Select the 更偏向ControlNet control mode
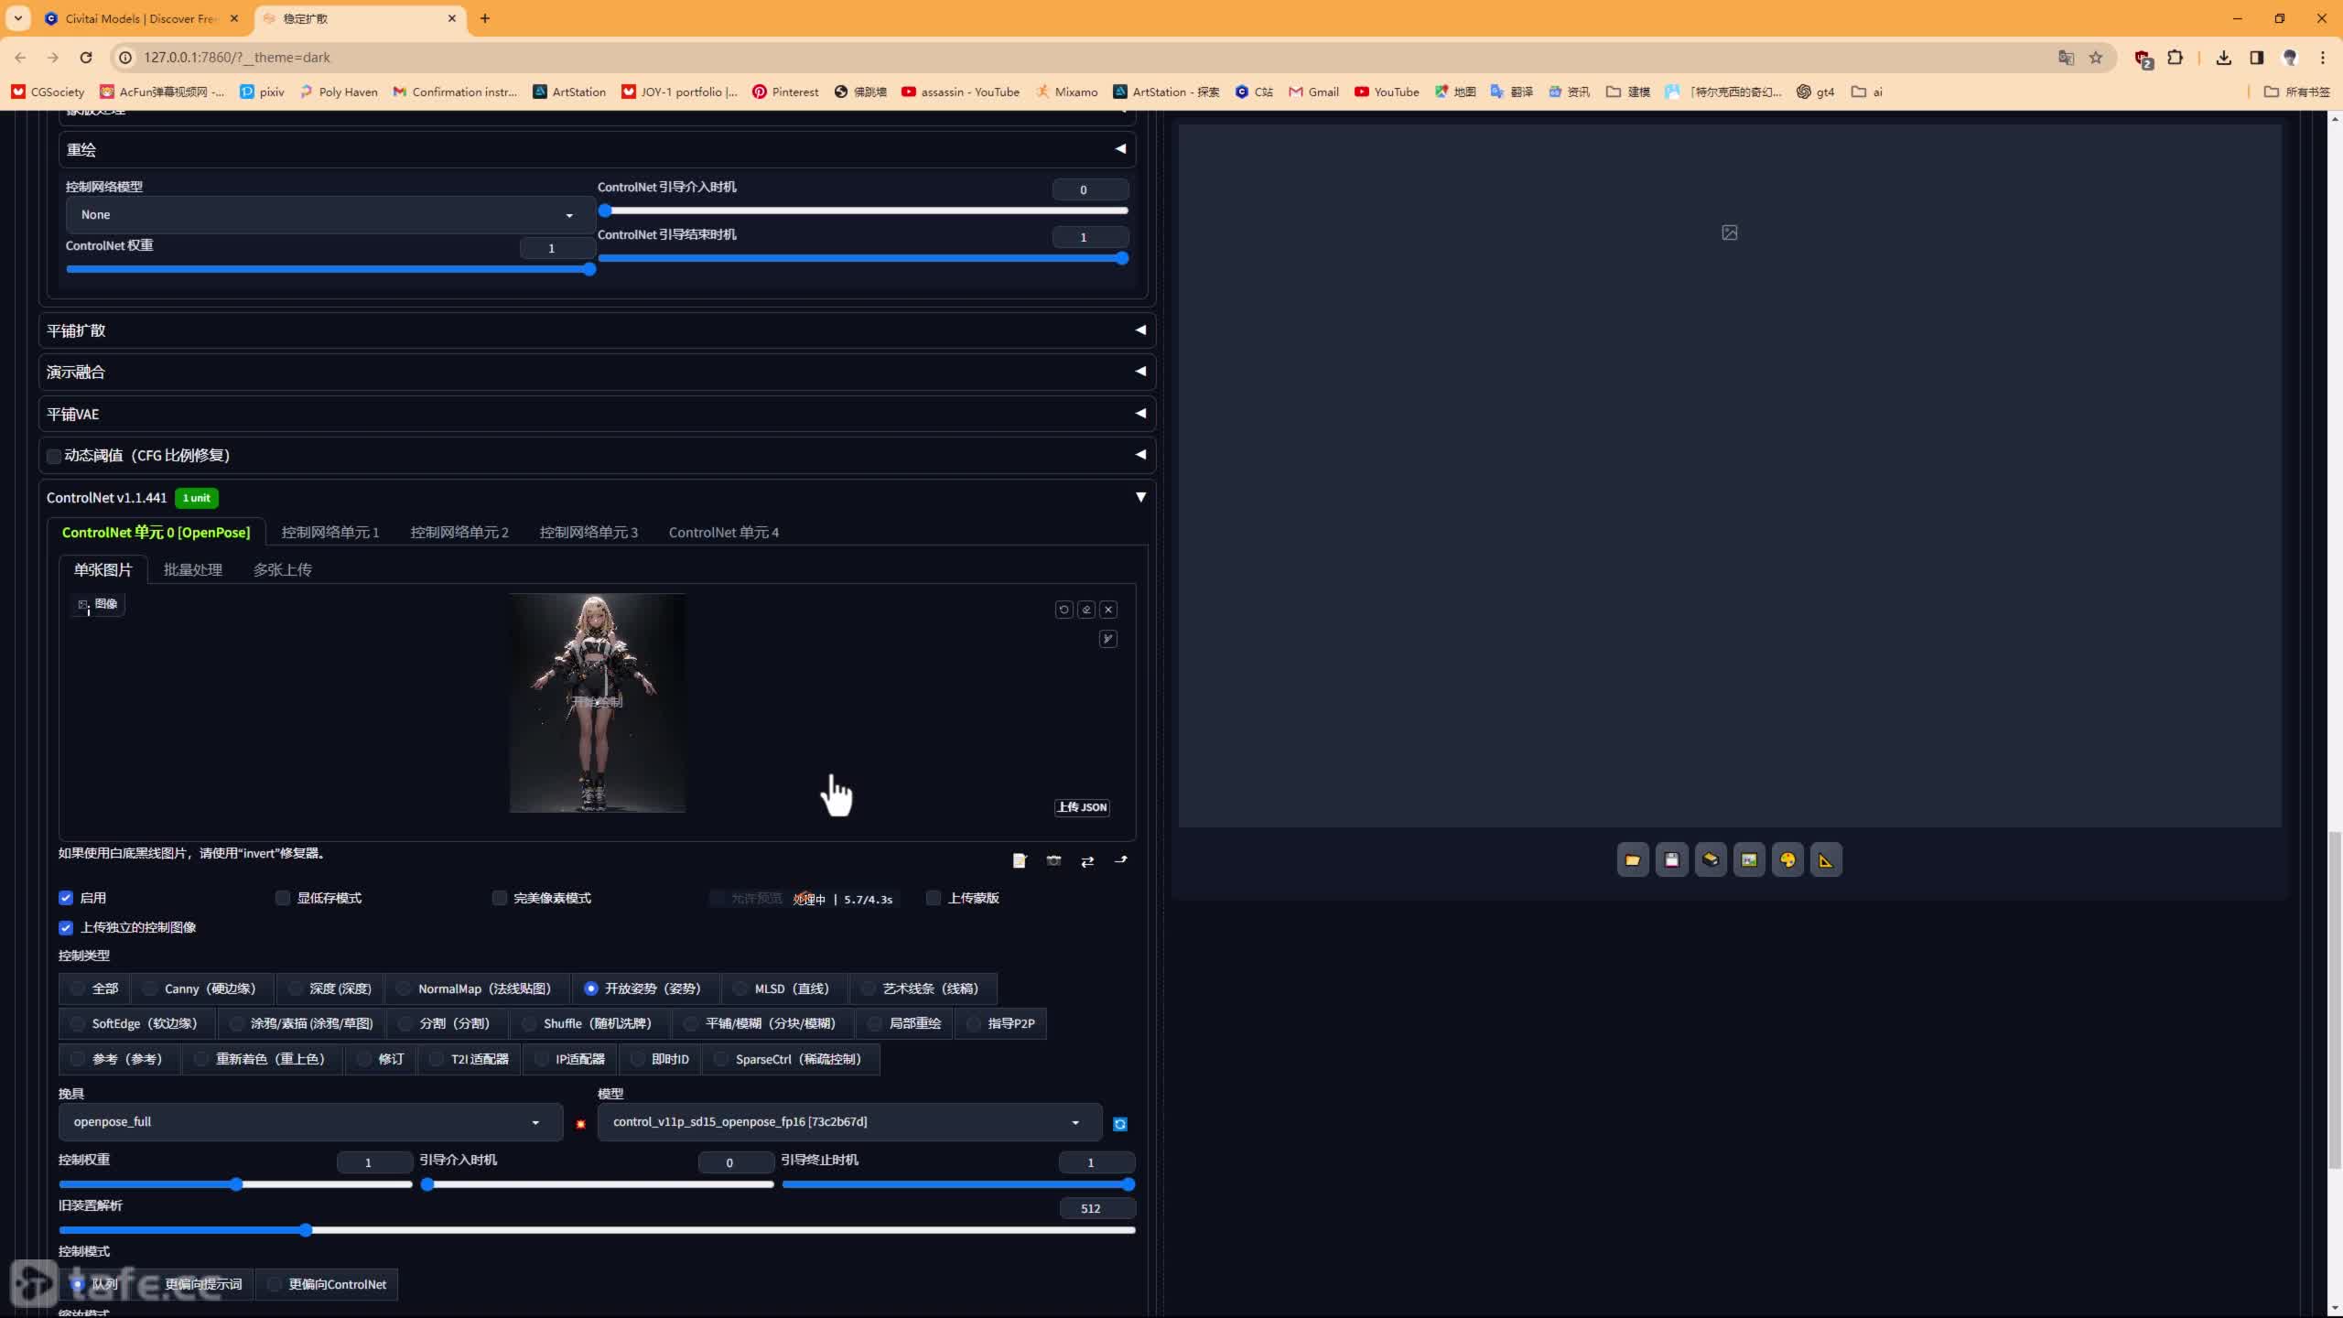This screenshot has height=1318, width=2343. [327, 1284]
